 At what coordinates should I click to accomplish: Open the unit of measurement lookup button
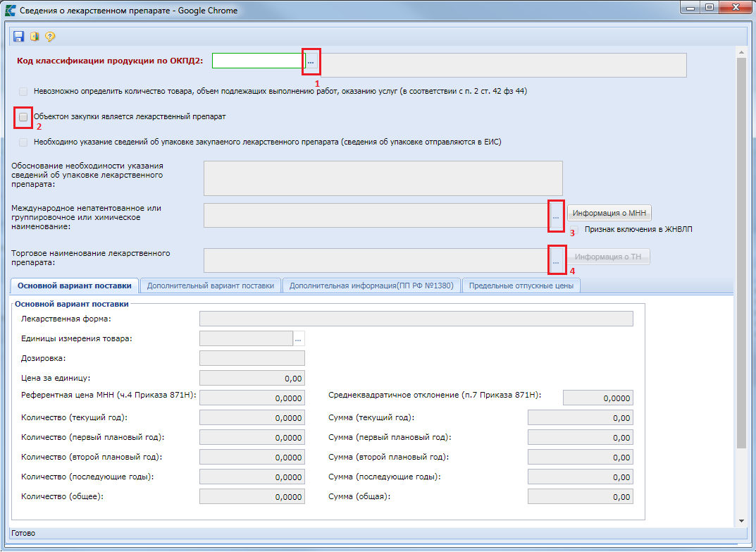[x=298, y=339]
